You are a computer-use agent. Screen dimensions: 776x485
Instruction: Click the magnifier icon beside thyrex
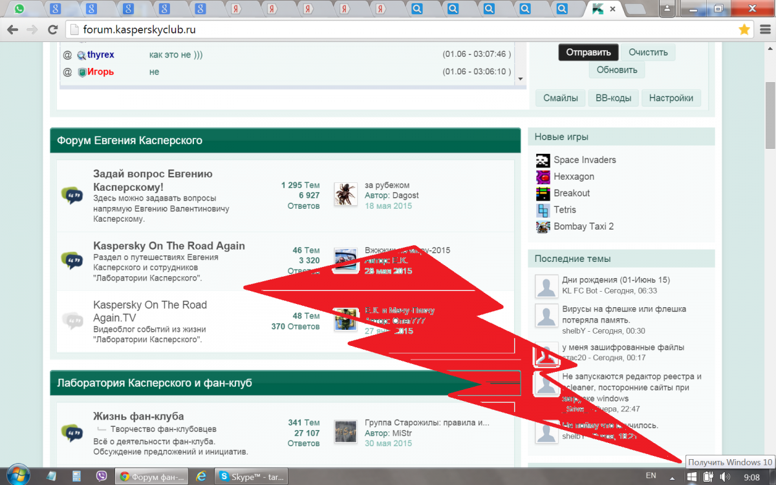coord(81,55)
